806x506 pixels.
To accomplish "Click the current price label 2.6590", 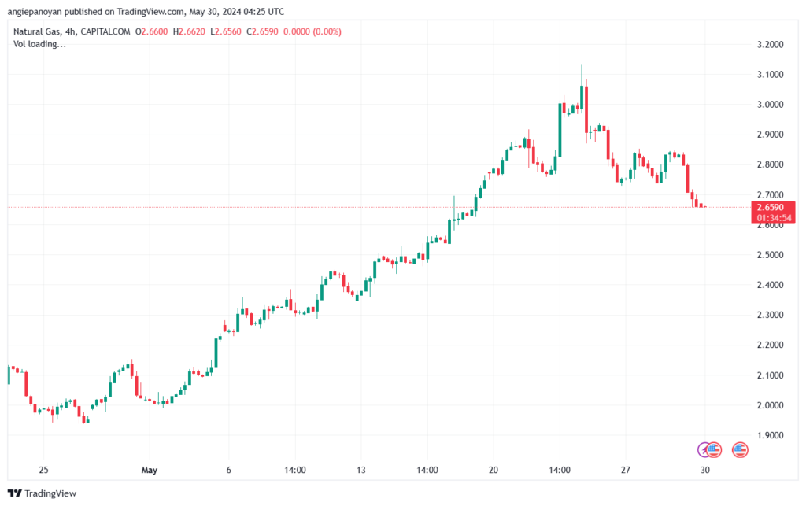I will [x=770, y=207].
